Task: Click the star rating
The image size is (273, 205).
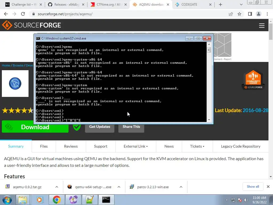Action: (x=18, y=110)
